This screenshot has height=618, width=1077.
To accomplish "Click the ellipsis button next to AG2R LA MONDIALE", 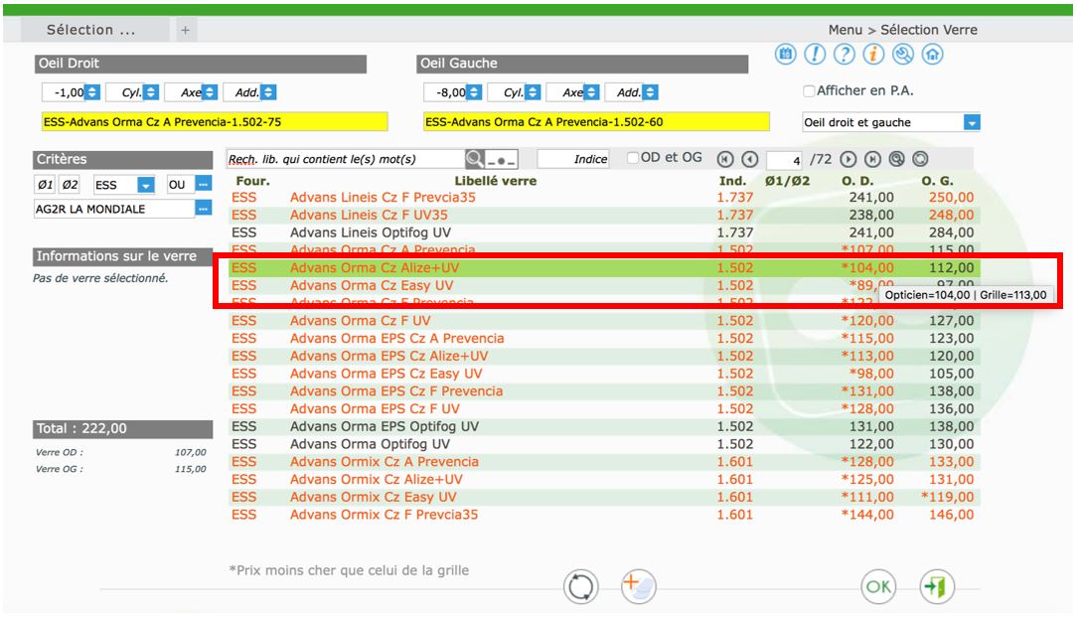I will click(x=204, y=208).
